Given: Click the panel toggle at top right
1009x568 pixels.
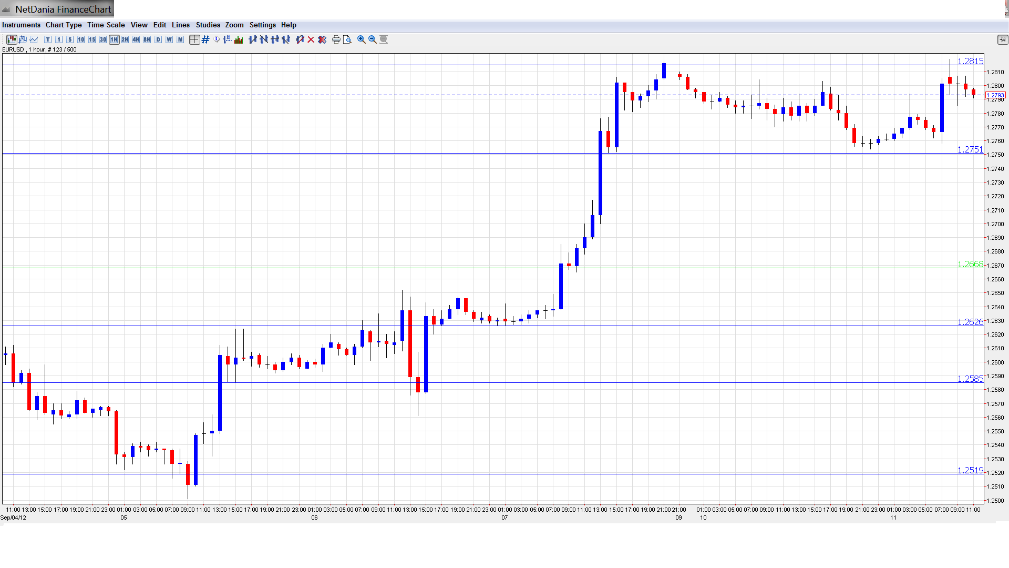Looking at the screenshot, I should coord(1002,39).
